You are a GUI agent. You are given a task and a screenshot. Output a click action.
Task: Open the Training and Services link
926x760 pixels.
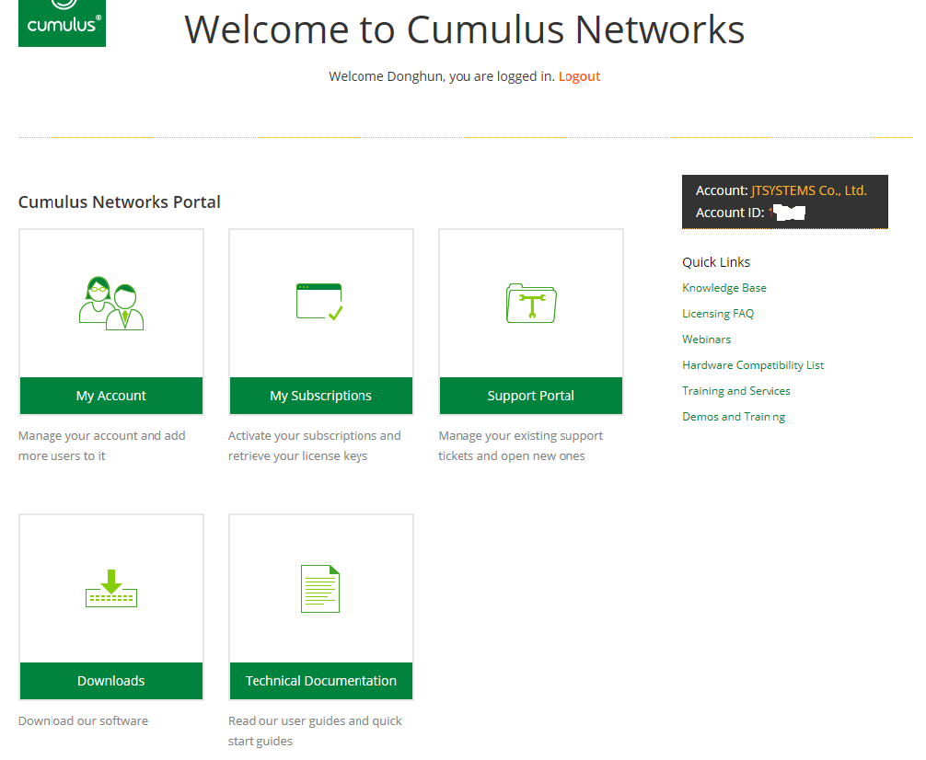[x=735, y=391]
